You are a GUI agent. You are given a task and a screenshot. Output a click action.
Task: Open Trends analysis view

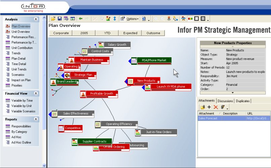coord(16,53)
